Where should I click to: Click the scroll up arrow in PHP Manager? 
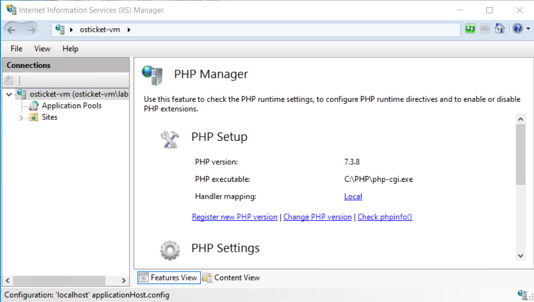tap(520, 119)
